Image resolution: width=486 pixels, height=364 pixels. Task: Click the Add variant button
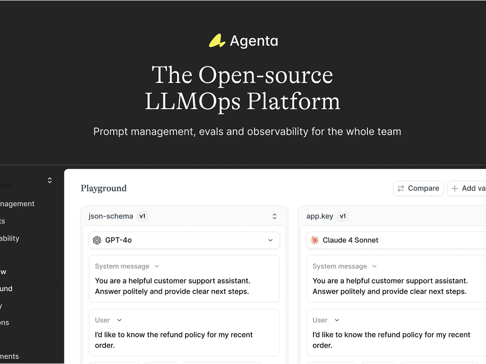pos(467,188)
